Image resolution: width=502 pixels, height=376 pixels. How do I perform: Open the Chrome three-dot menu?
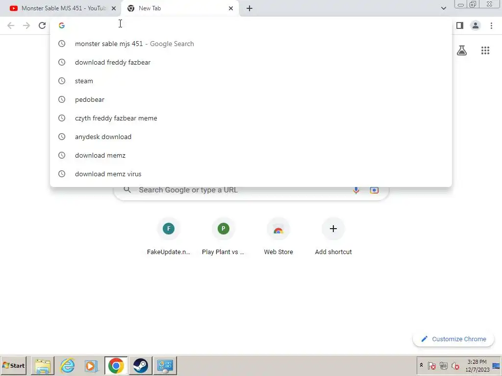[491, 25]
